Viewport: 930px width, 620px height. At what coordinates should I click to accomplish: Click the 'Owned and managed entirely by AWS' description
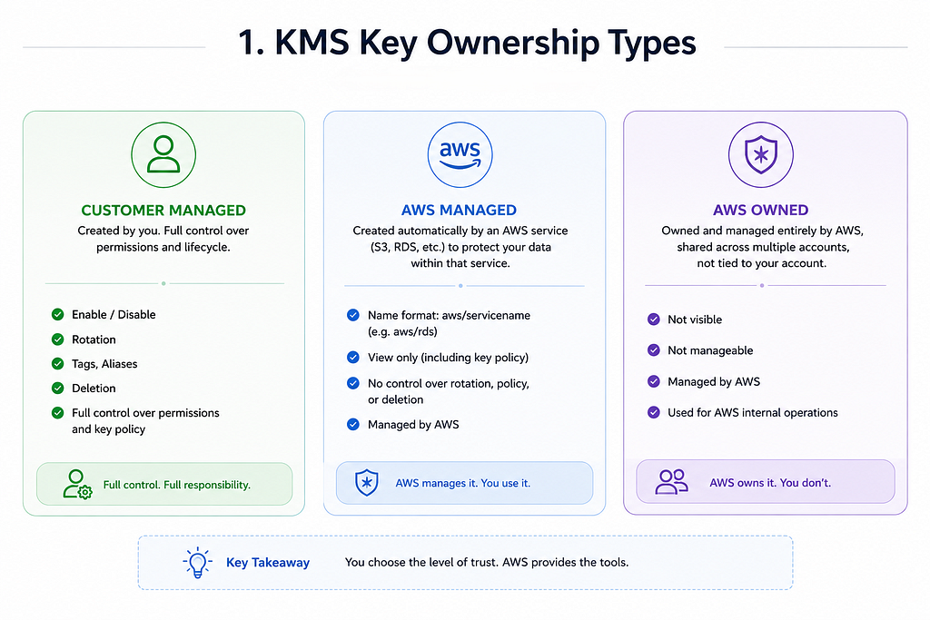(x=762, y=247)
